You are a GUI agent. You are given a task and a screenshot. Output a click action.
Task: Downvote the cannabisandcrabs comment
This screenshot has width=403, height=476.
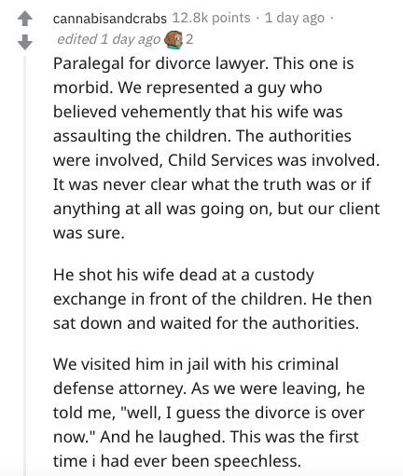25,42
